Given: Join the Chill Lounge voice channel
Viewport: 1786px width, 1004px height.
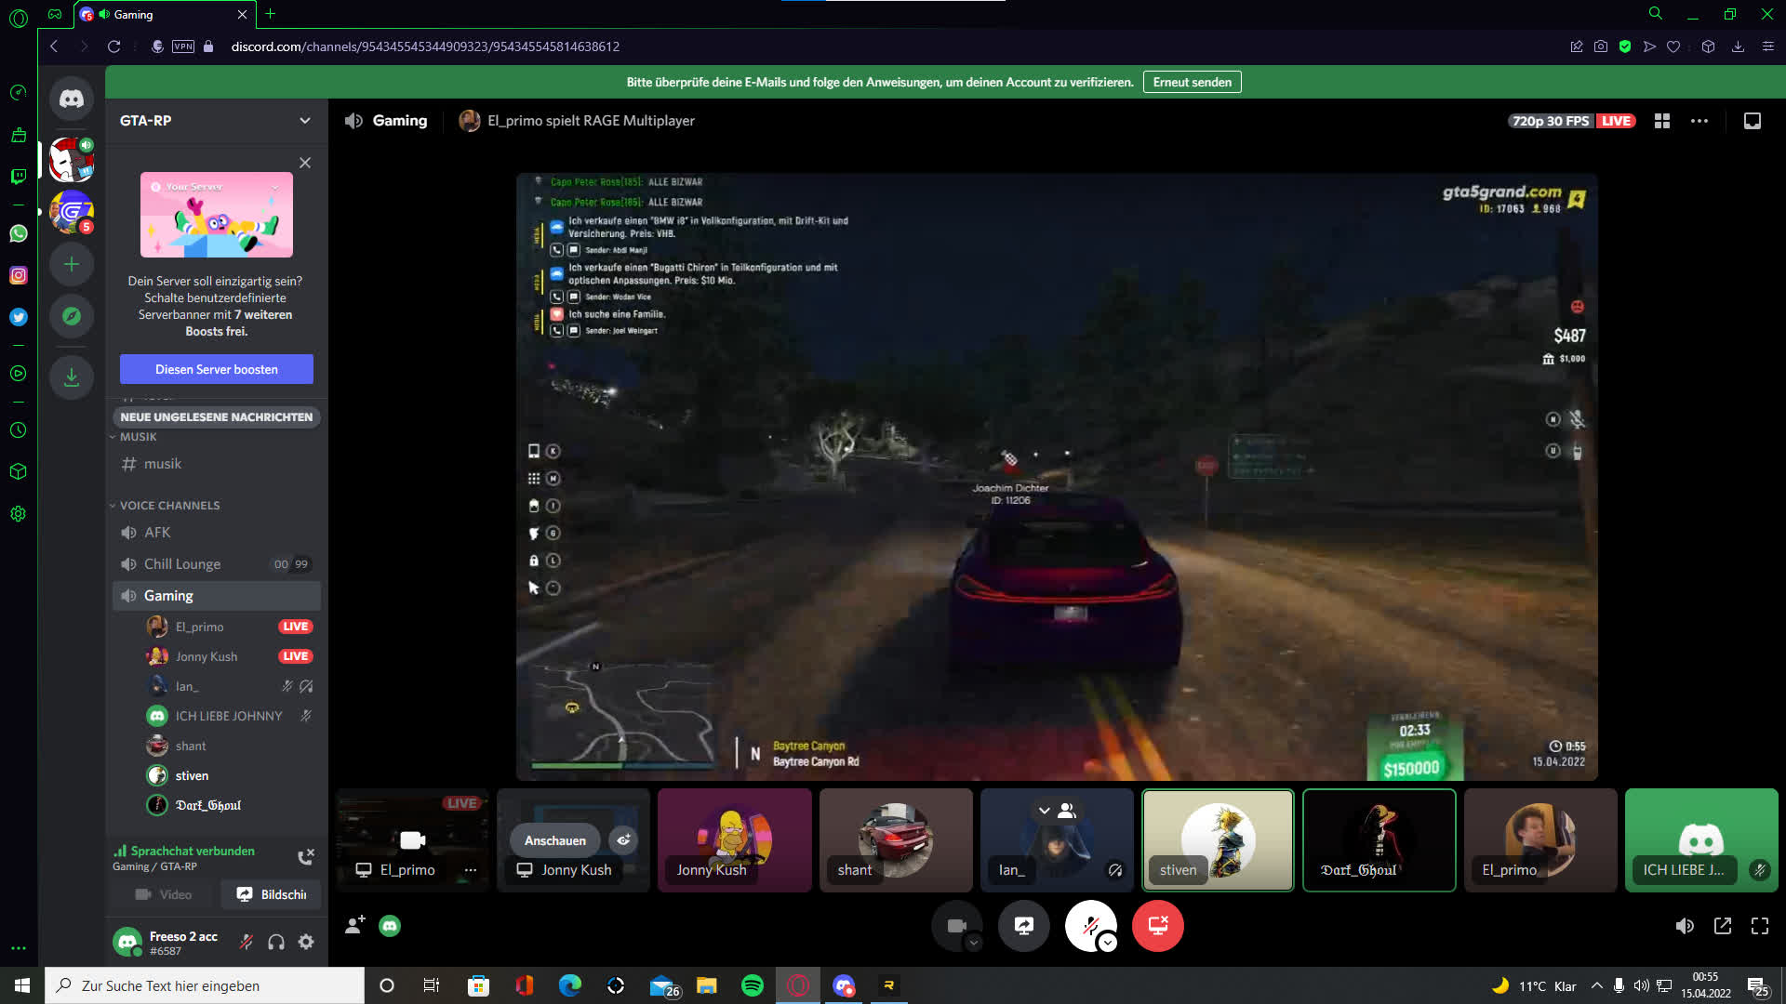Looking at the screenshot, I should tap(182, 564).
